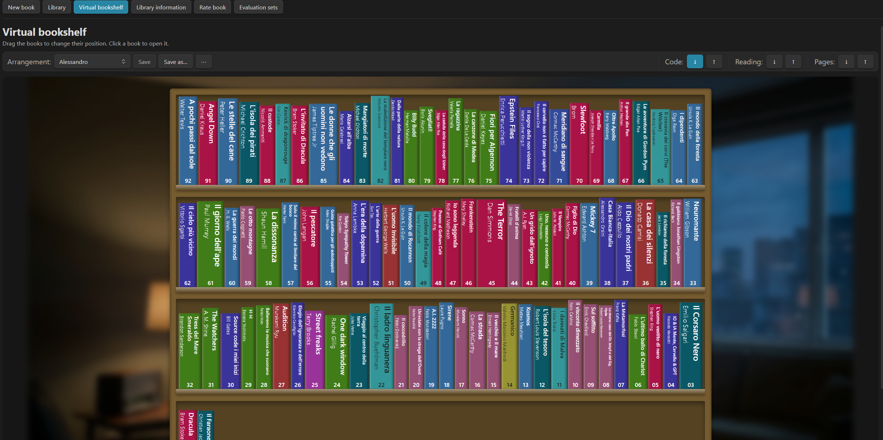883x440 pixels.
Task: Open the Frankenstein book spine
Action: (468, 243)
